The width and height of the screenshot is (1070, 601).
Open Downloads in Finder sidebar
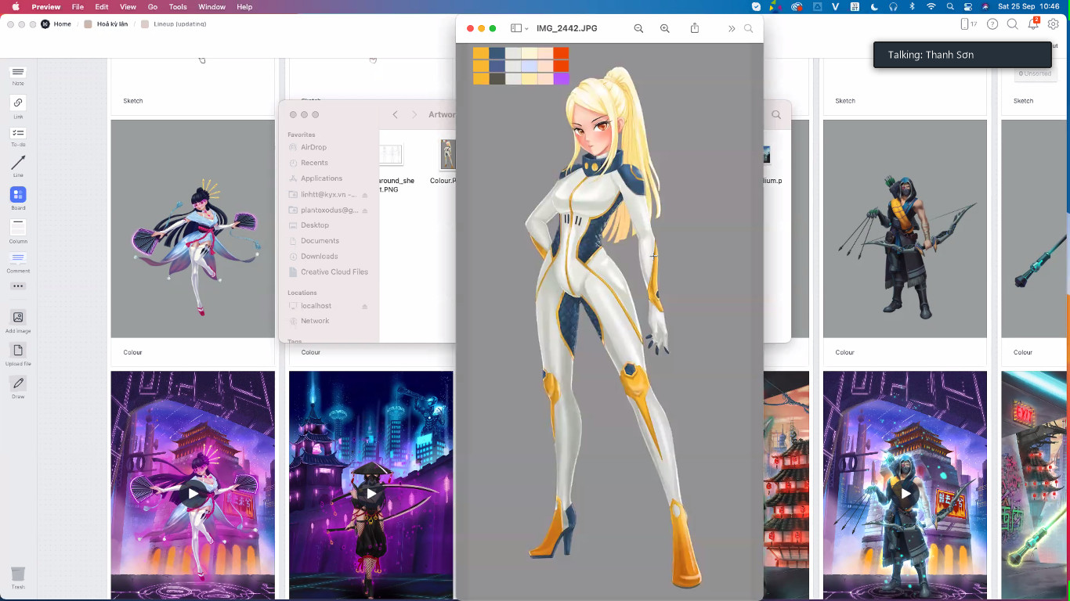point(319,256)
